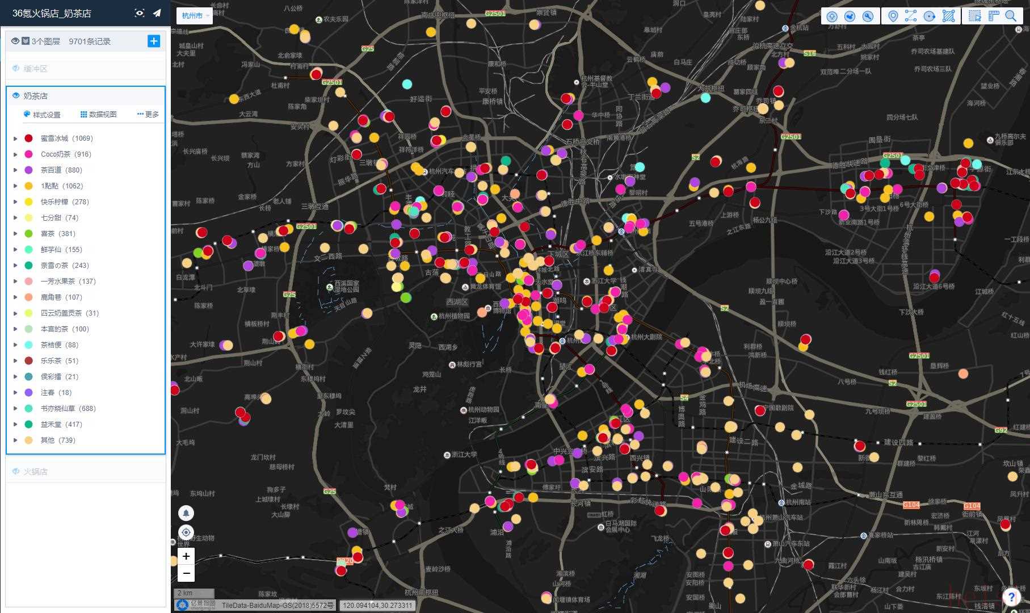Expand the Coco奶茶 legend entry
Image resolution: width=1030 pixels, height=613 pixels.
pyautogui.click(x=16, y=154)
